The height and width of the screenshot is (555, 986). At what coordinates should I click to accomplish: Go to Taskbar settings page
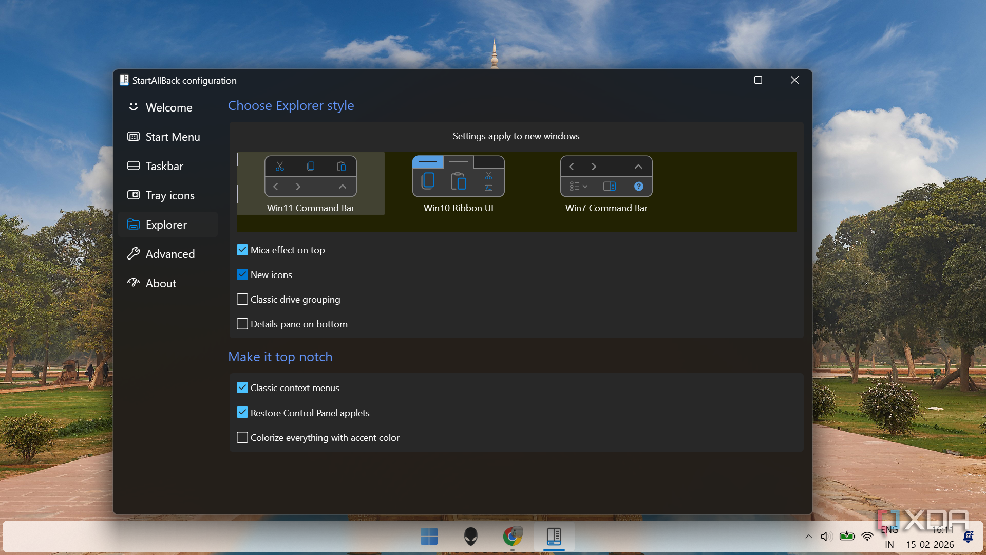point(168,166)
